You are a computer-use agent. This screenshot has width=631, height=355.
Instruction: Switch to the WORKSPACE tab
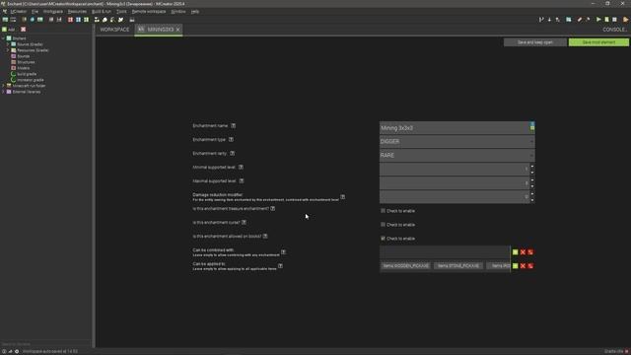pyautogui.click(x=114, y=30)
